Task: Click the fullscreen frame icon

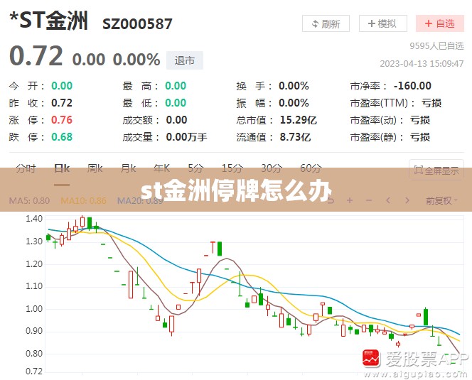Action: click(419, 170)
